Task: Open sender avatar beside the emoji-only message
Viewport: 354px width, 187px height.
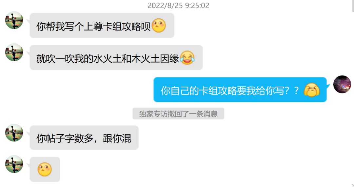Action: click(x=14, y=164)
